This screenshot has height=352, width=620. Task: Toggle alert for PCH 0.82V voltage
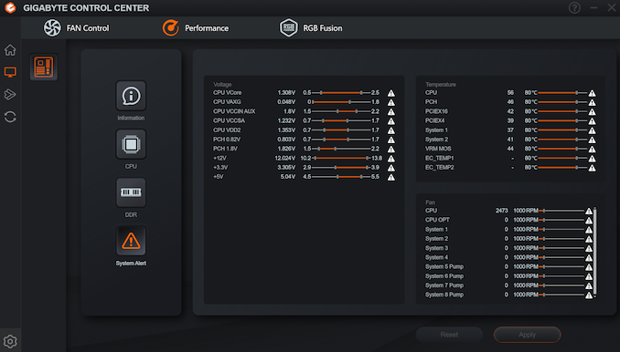click(x=391, y=140)
